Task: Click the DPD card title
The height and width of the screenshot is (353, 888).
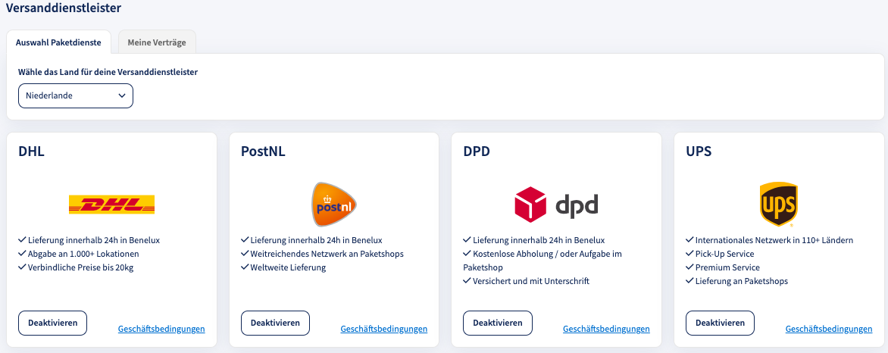Action: point(477,152)
